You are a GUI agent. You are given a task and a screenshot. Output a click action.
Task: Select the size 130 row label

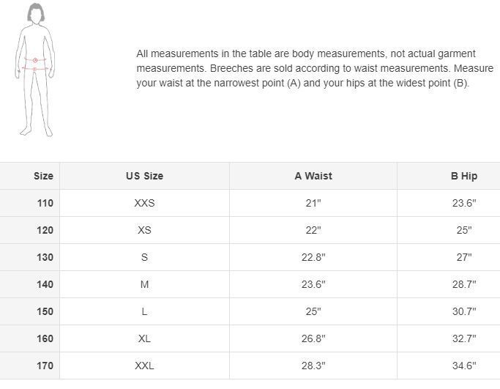45,257
